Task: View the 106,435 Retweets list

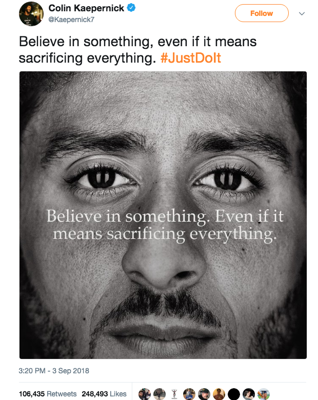Action: point(48,394)
